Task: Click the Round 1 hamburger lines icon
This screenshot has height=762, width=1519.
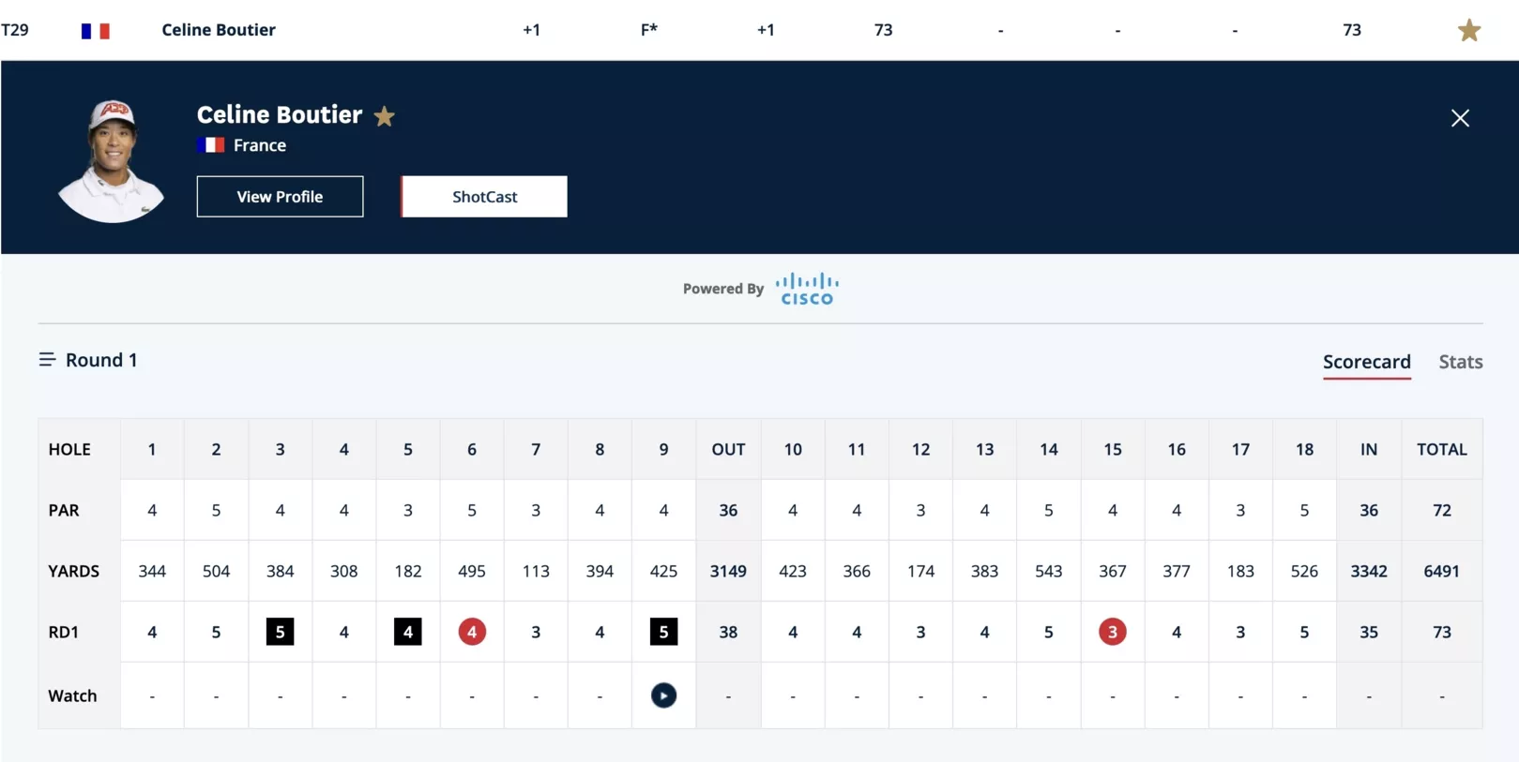Action: 47,359
